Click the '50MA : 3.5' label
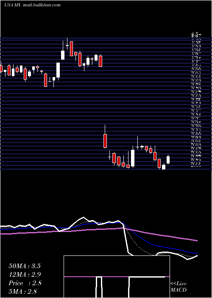The image size is (212, 298). [25, 266]
